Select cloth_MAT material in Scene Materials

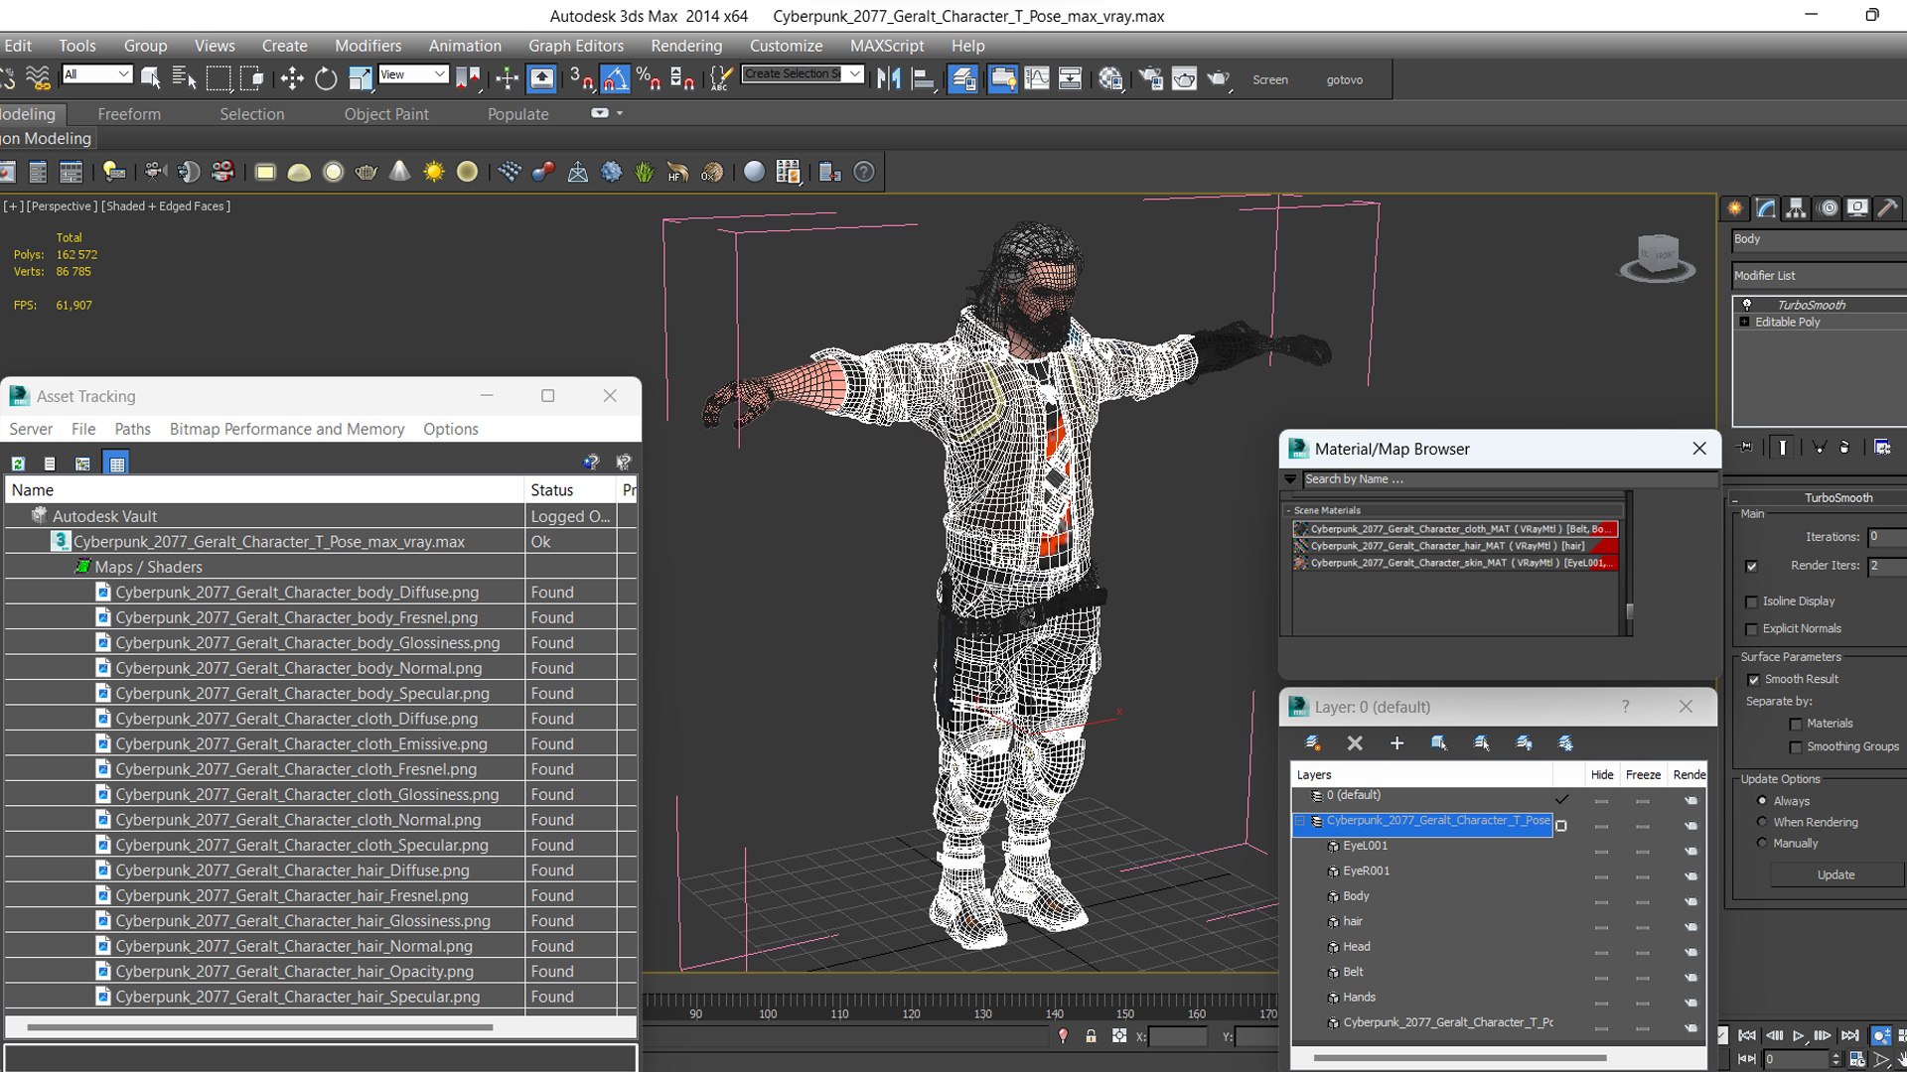(x=1456, y=529)
